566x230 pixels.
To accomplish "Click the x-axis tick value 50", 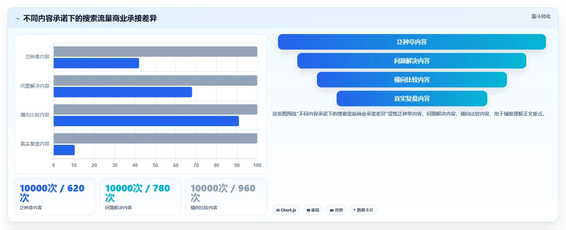I will click(155, 165).
